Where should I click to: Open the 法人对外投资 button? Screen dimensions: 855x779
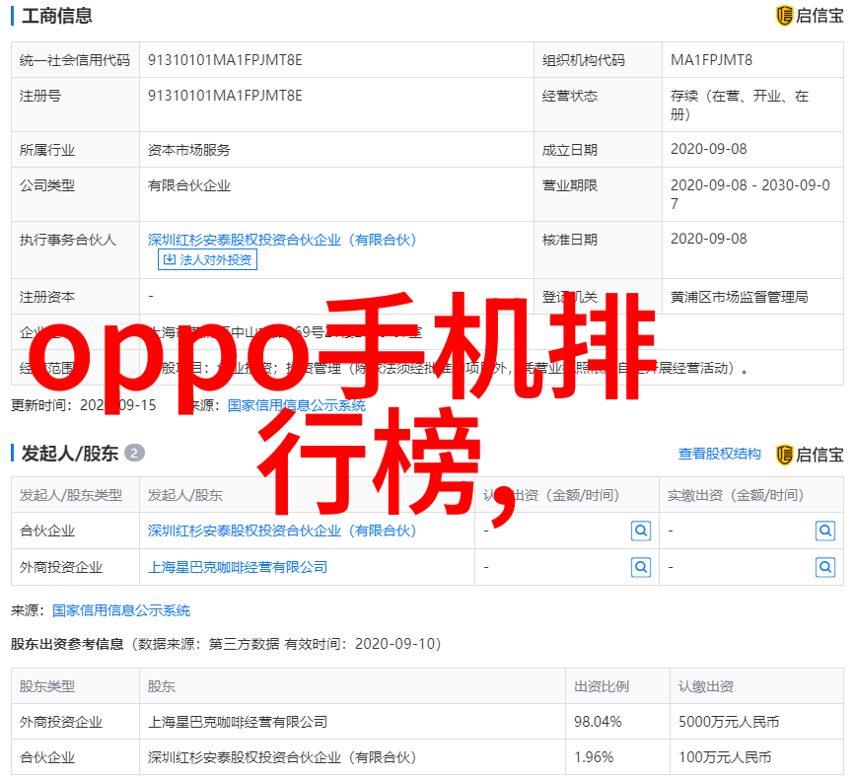[207, 259]
